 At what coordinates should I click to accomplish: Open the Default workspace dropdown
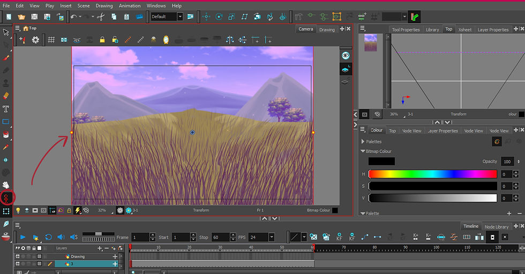[180, 17]
